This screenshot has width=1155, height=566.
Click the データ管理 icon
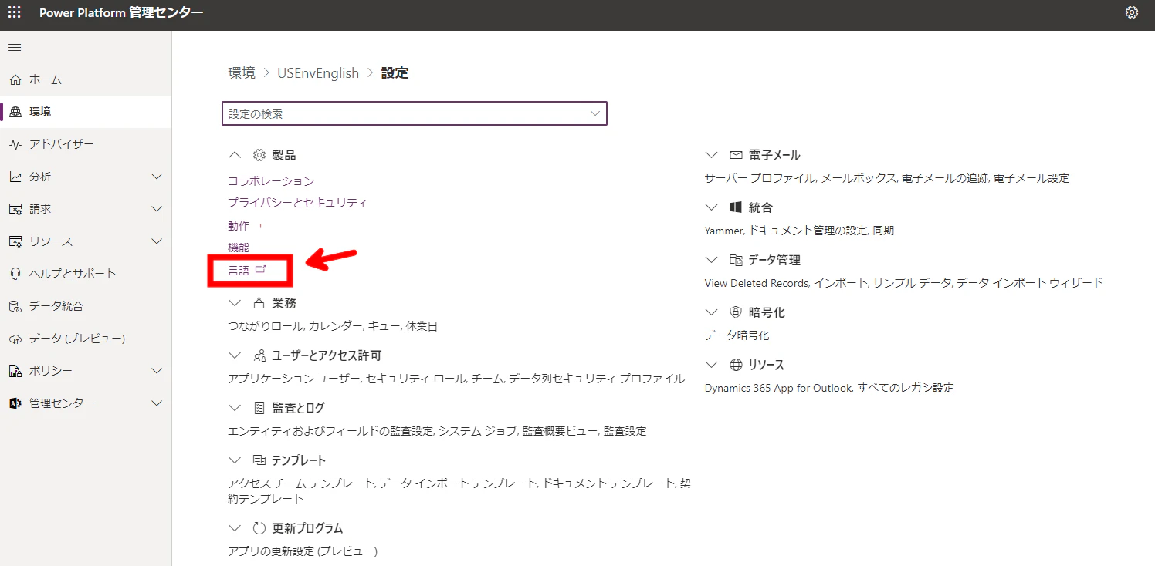point(736,260)
